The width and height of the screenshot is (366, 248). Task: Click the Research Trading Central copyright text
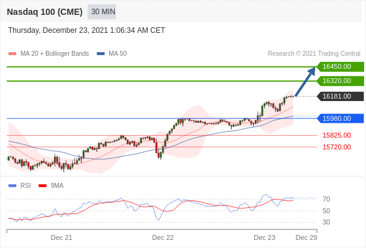click(x=314, y=54)
